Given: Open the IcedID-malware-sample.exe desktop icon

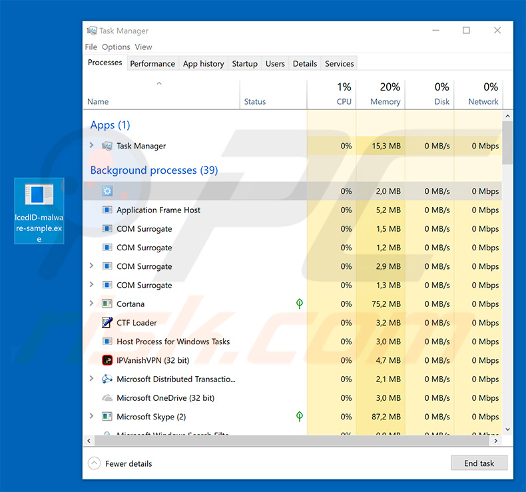Looking at the screenshot, I should (x=39, y=210).
